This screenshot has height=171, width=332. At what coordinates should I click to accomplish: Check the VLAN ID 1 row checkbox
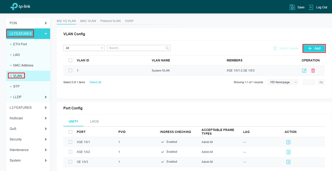(x=71, y=71)
